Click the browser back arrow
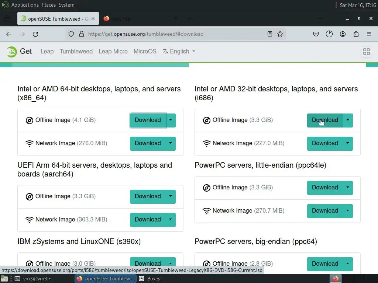This screenshot has height=283, width=378. [9, 34]
